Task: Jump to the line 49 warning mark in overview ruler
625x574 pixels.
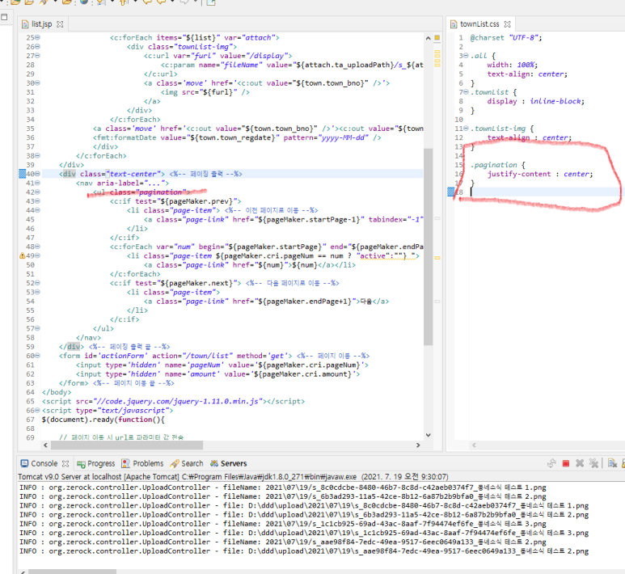Action: pyautogui.click(x=437, y=258)
